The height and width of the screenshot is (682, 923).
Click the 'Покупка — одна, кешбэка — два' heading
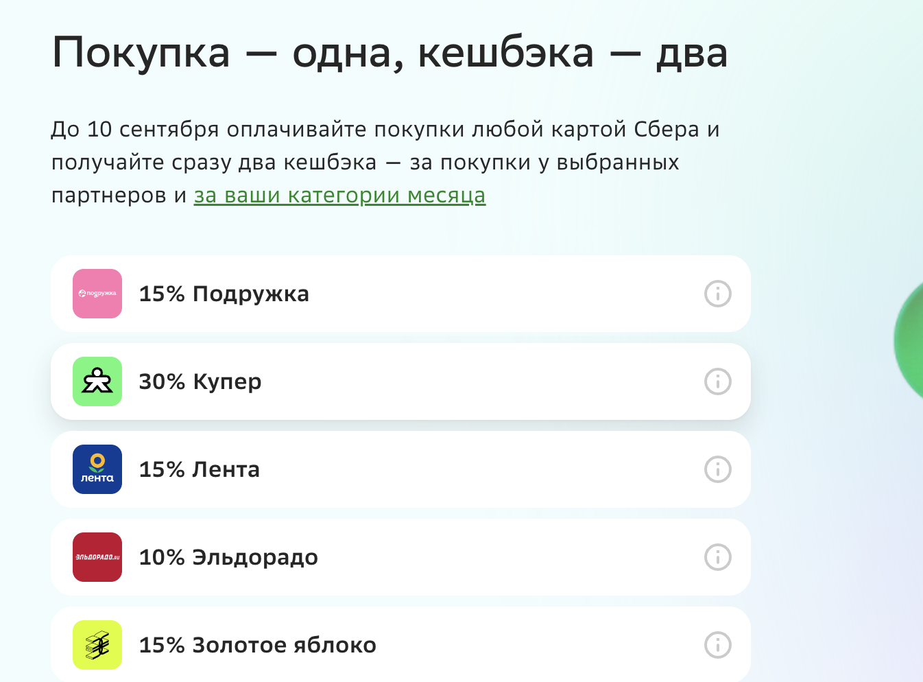tap(389, 54)
